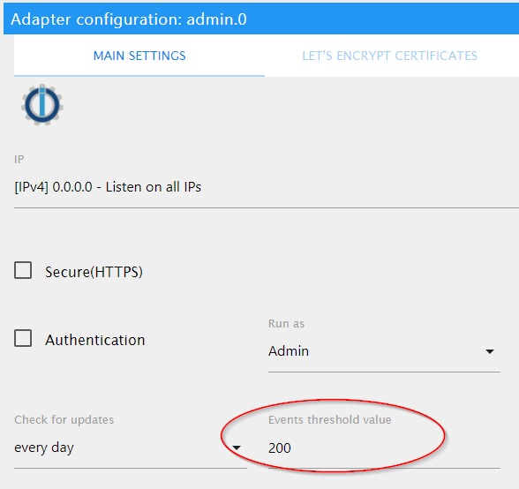This screenshot has height=489, width=519.
Task: Click the Events threshold value field
Action: tap(384, 448)
